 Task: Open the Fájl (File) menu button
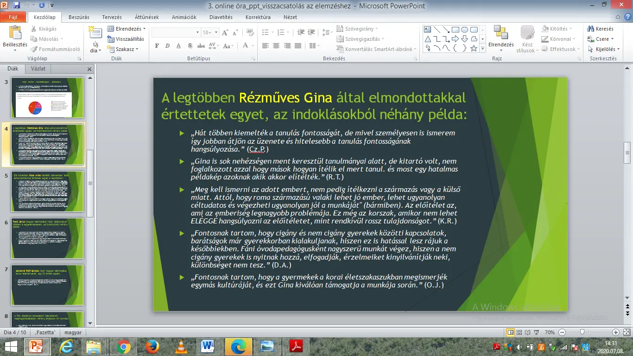(13, 17)
